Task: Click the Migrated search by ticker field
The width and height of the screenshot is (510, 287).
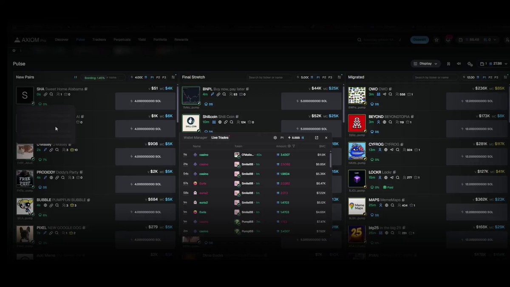Action: pos(436,77)
